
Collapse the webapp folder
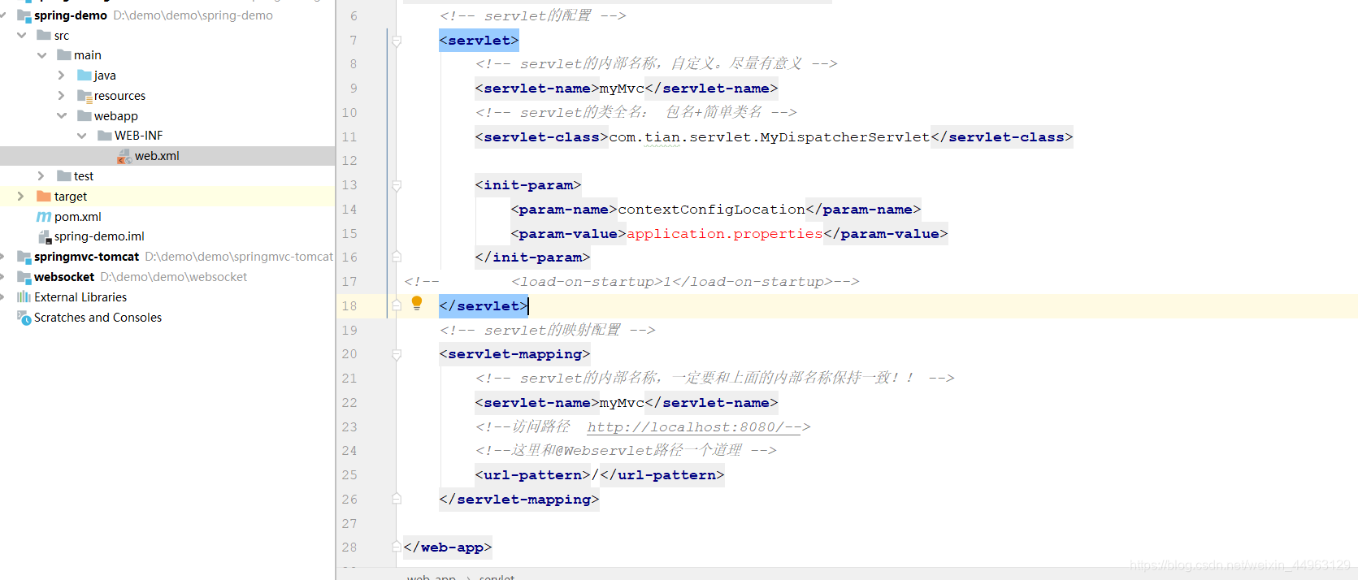coord(62,115)
